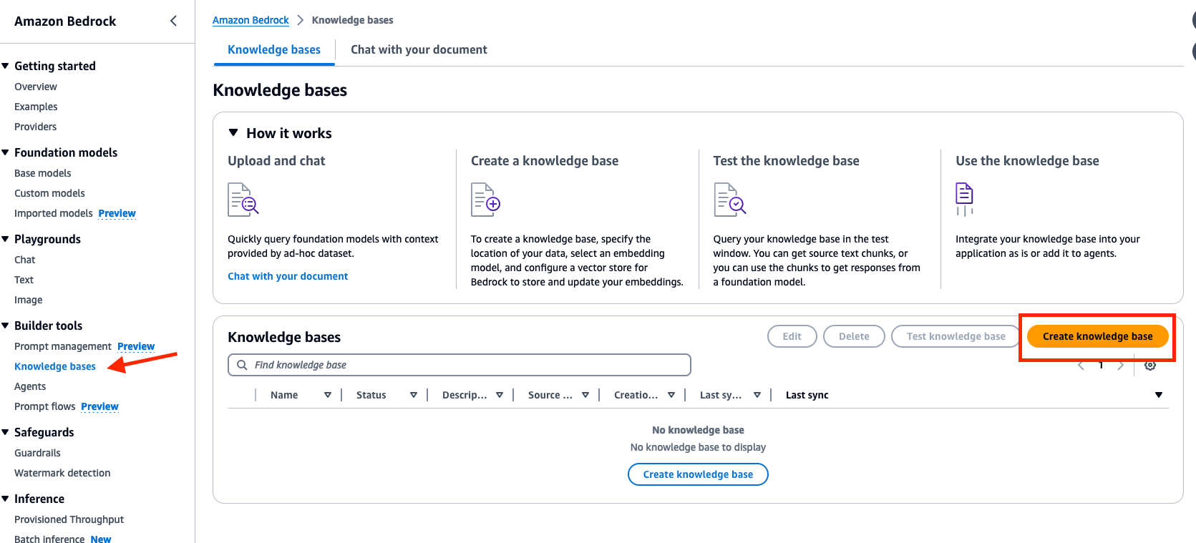Open Watermark detection in sidebar
This screenshot has height=543, width=1196.
pos(62,473)
